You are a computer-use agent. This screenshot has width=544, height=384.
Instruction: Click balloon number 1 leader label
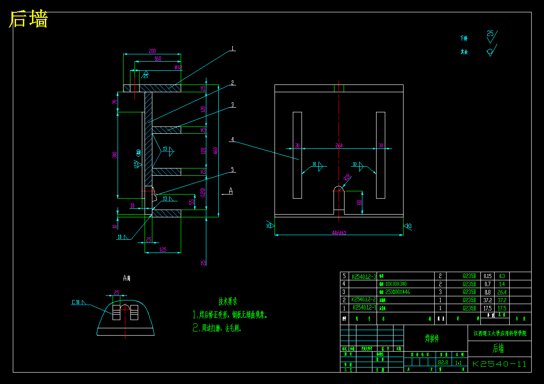click(232, 48)
